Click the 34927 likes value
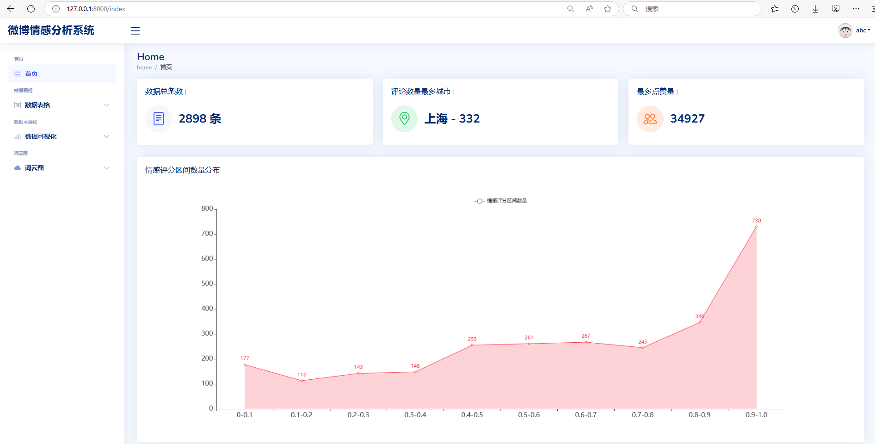The image size is (875, 444). (688, 119)
